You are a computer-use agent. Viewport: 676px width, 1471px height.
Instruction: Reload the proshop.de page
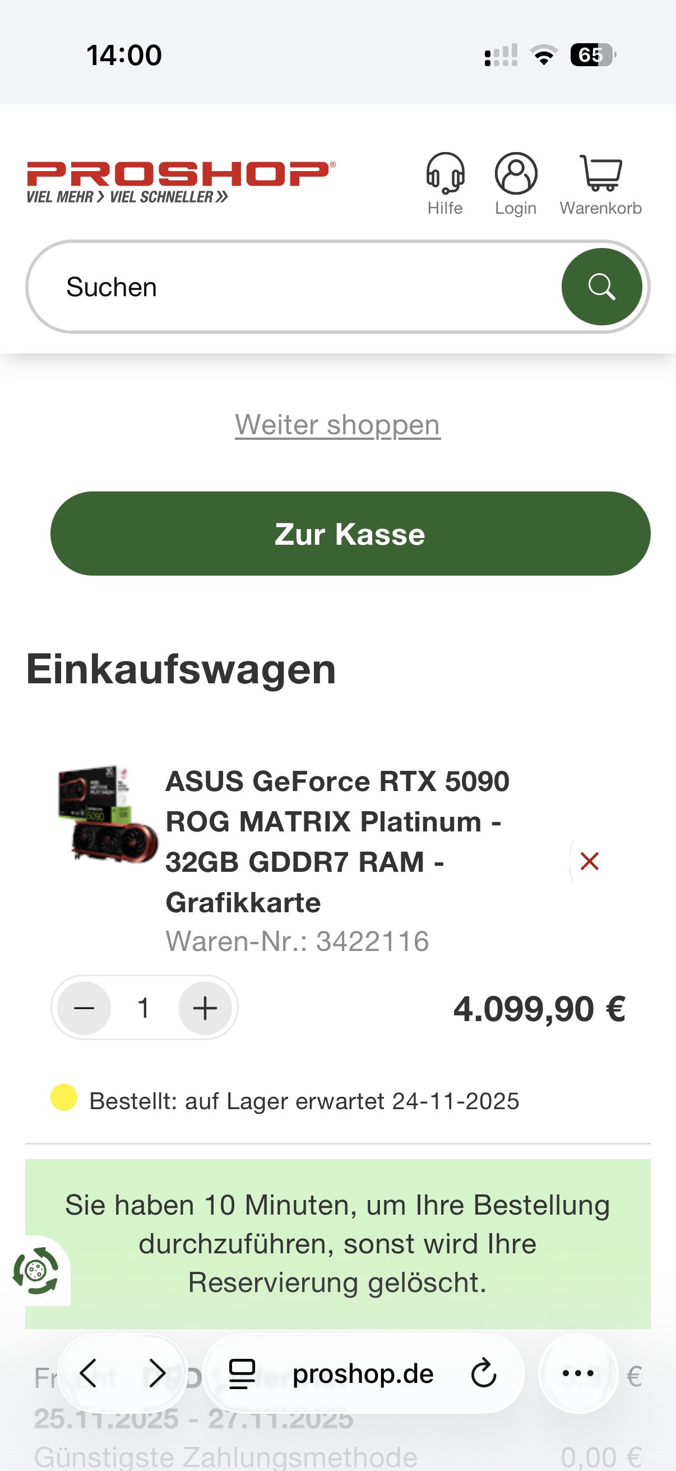(484, 1373)
